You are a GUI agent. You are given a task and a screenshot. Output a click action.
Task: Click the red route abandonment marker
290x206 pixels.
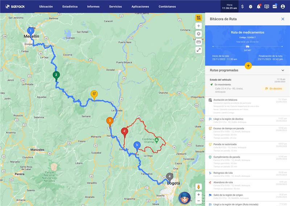click(x=125, y=131)
